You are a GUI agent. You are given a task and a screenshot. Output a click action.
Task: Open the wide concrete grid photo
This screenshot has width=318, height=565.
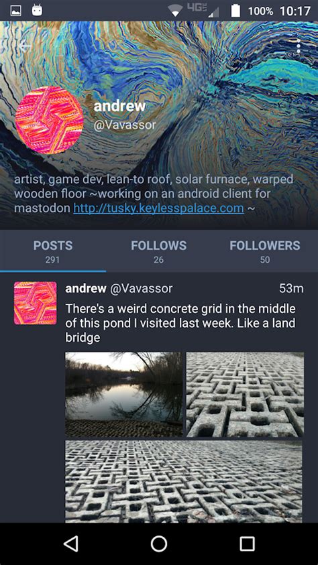point(184,481)
